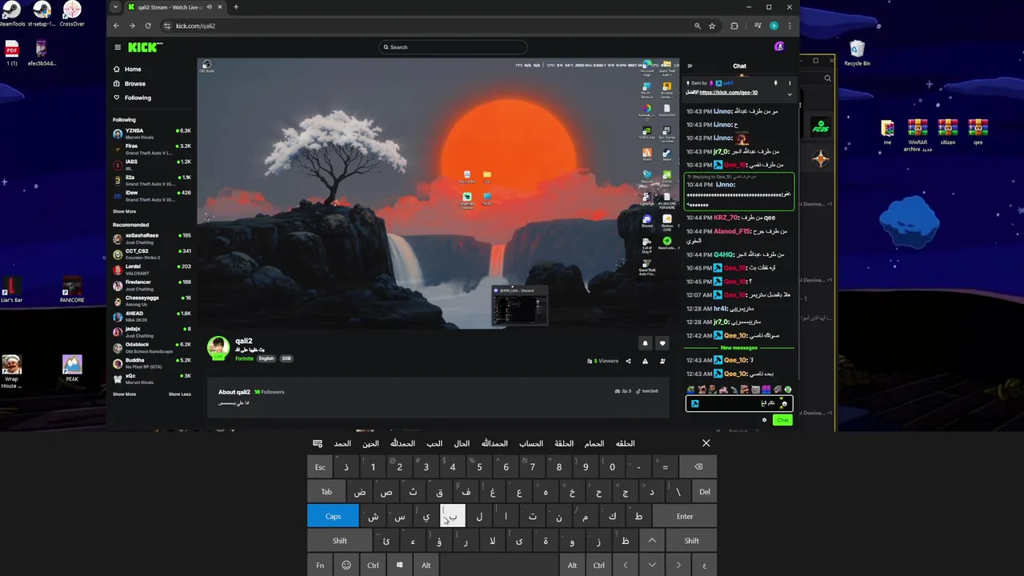Viewport: 1024px width, 576px height.
Task: Click the green Chat send button
Action: click(x=782, y=420)
